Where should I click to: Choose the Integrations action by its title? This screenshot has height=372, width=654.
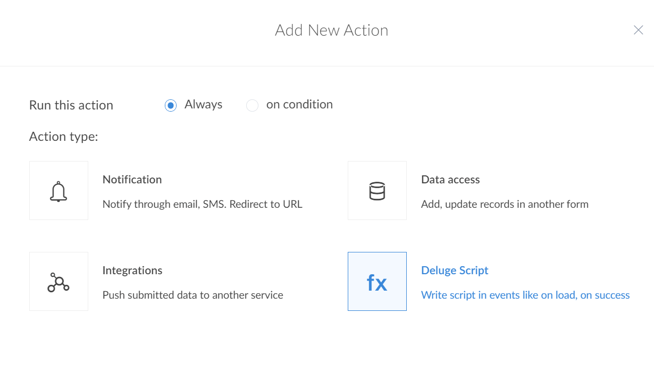132,270
